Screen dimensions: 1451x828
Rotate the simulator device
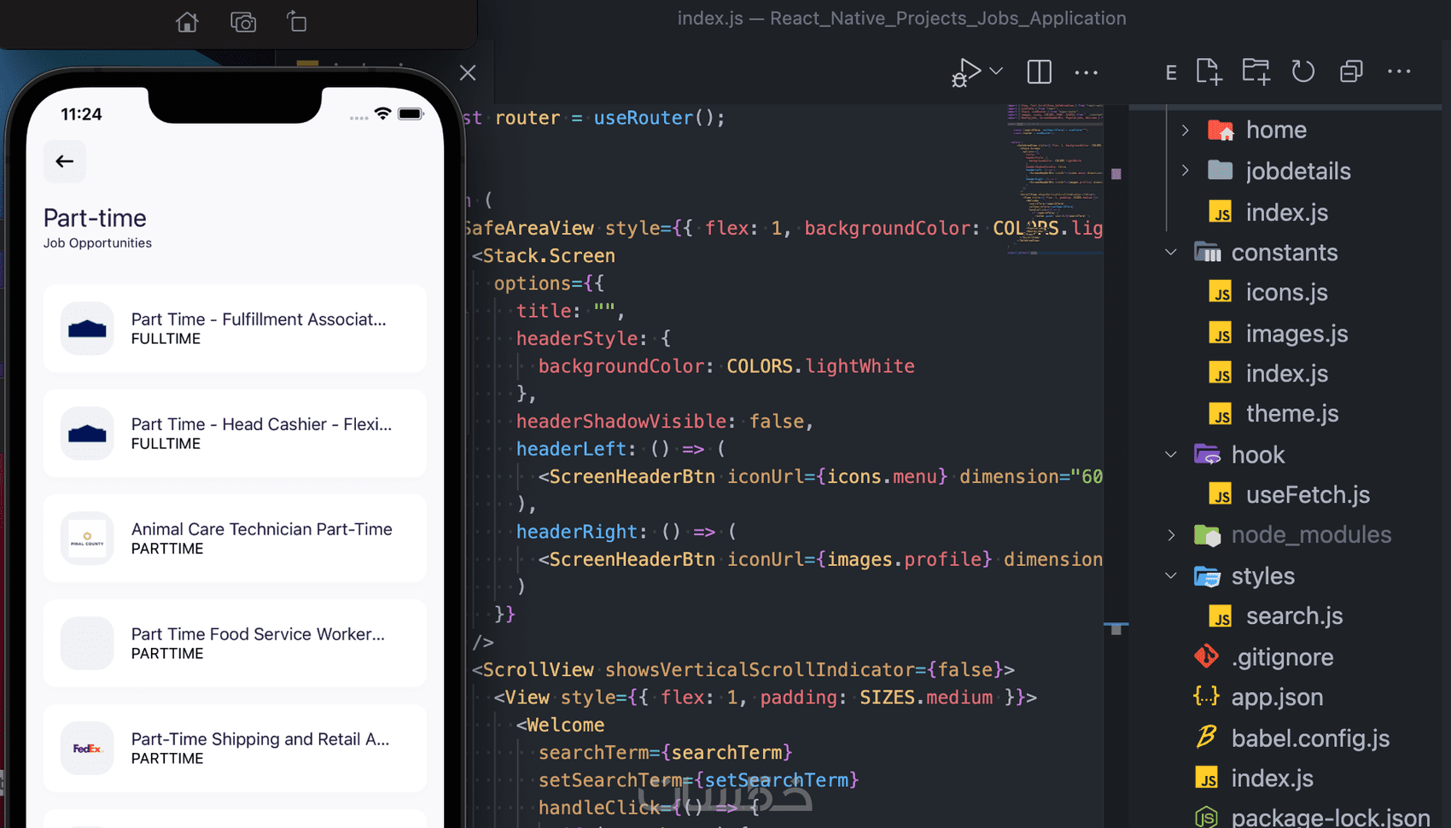296,22
